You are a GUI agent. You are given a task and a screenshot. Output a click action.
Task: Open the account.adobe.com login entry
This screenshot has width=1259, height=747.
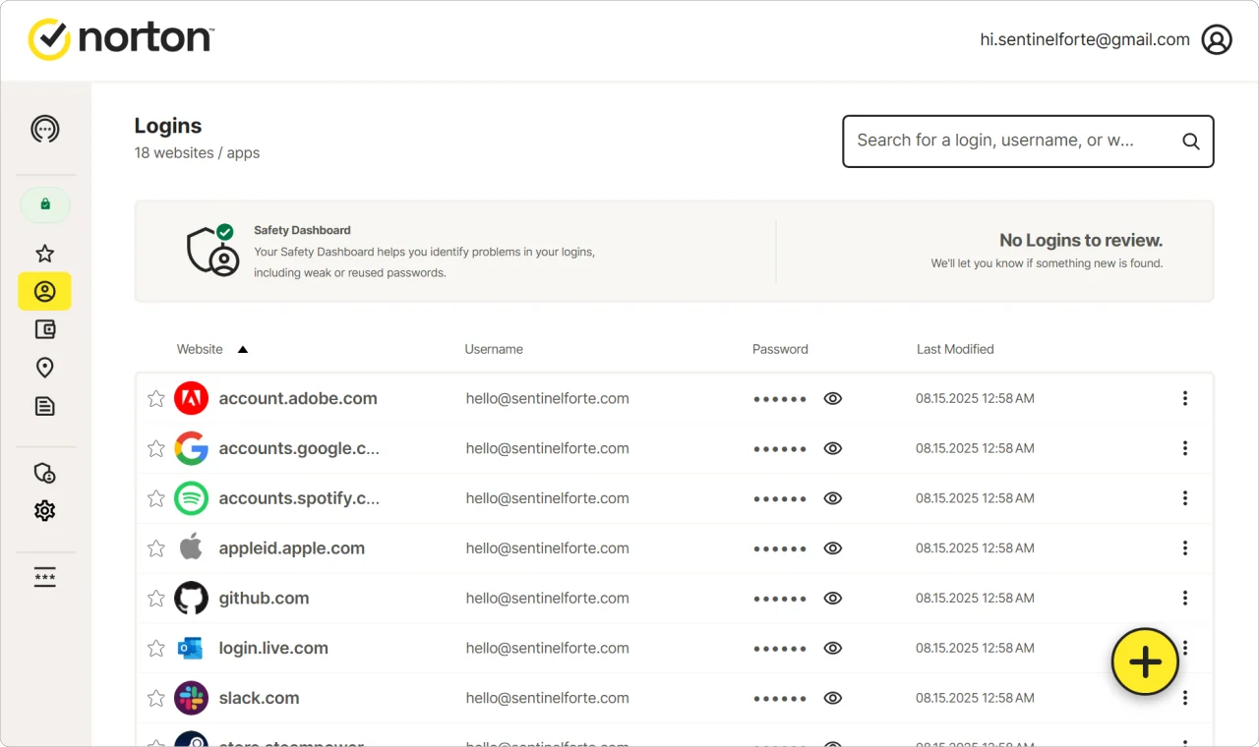click(x=674, y=398)
